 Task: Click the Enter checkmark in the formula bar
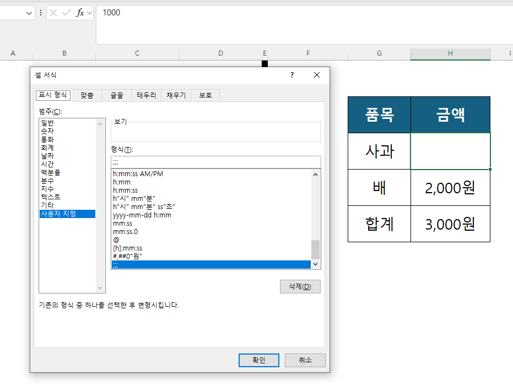(x=66, y=12)
